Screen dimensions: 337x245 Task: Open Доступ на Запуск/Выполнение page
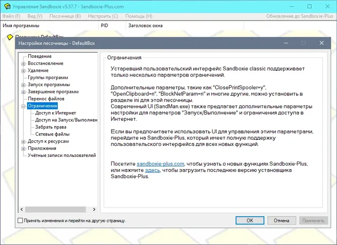click(66, 120)
